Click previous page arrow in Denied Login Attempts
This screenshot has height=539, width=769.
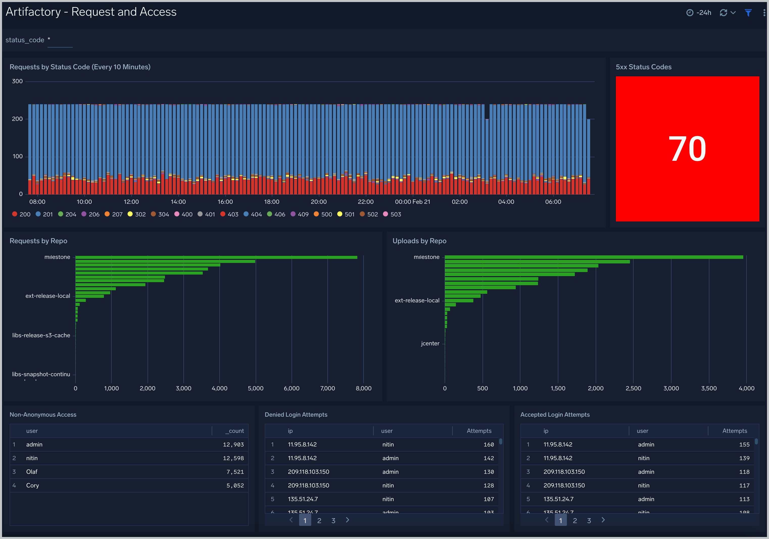(x=291, y=520)
